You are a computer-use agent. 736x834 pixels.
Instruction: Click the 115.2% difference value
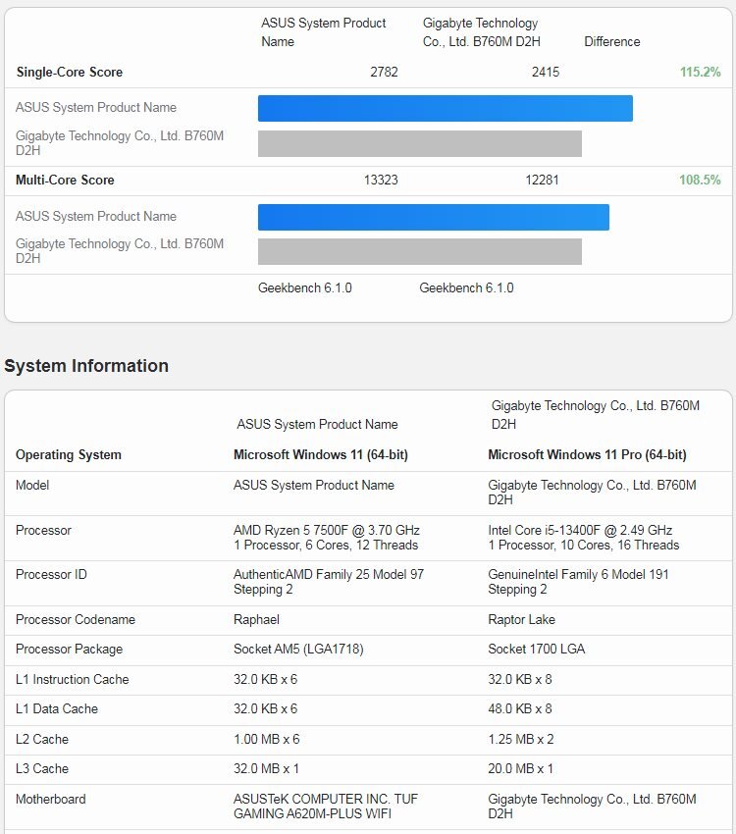click(700, 72)
